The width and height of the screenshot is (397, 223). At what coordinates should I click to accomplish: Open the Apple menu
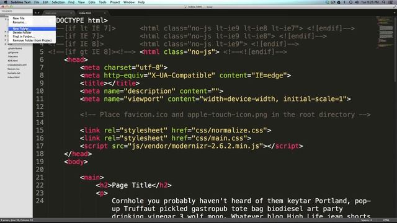click(5, 2)
